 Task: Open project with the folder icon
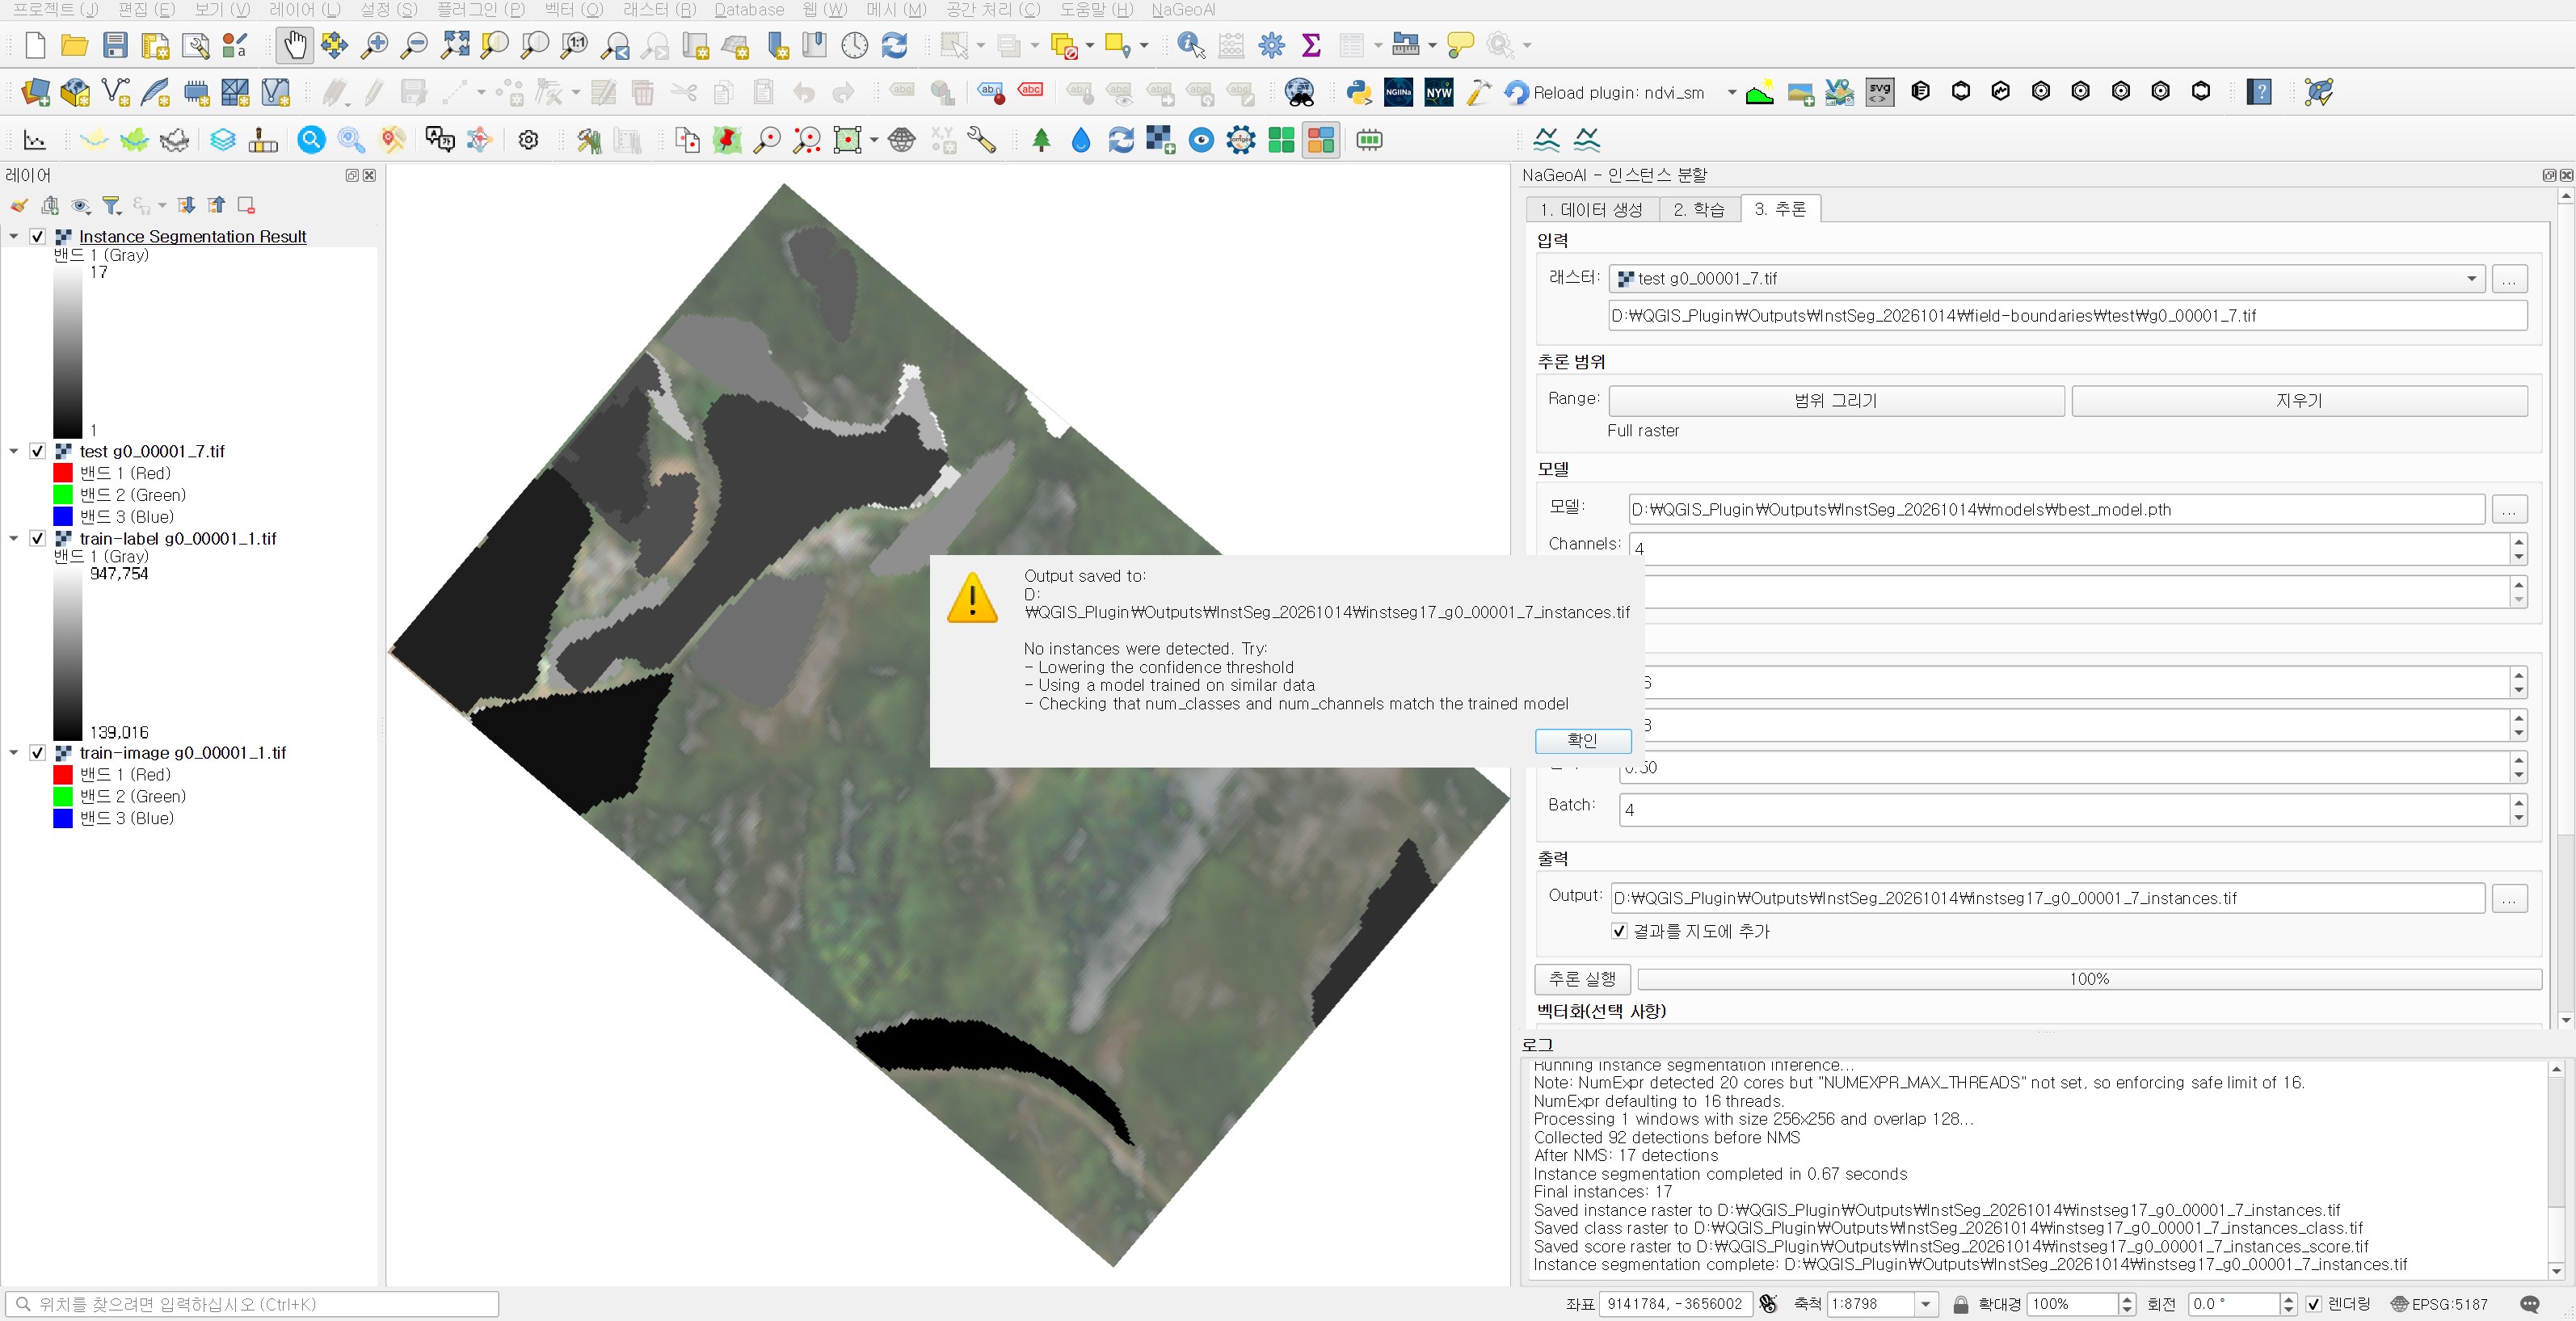click(75, 45)
